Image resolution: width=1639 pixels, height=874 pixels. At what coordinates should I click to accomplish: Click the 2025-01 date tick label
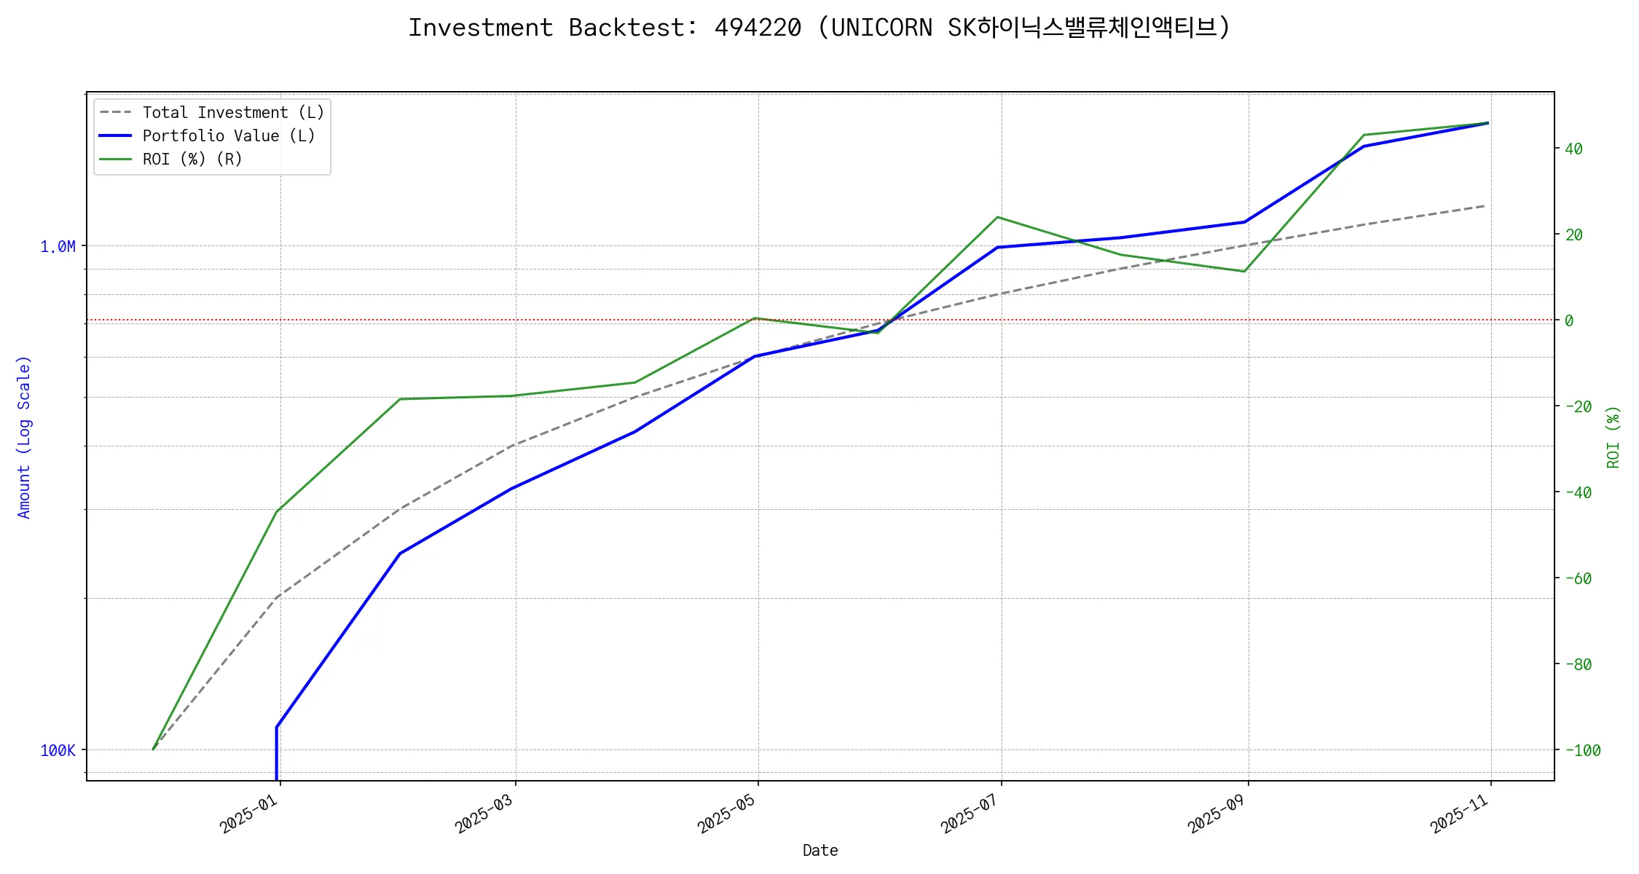pos(250,814)
